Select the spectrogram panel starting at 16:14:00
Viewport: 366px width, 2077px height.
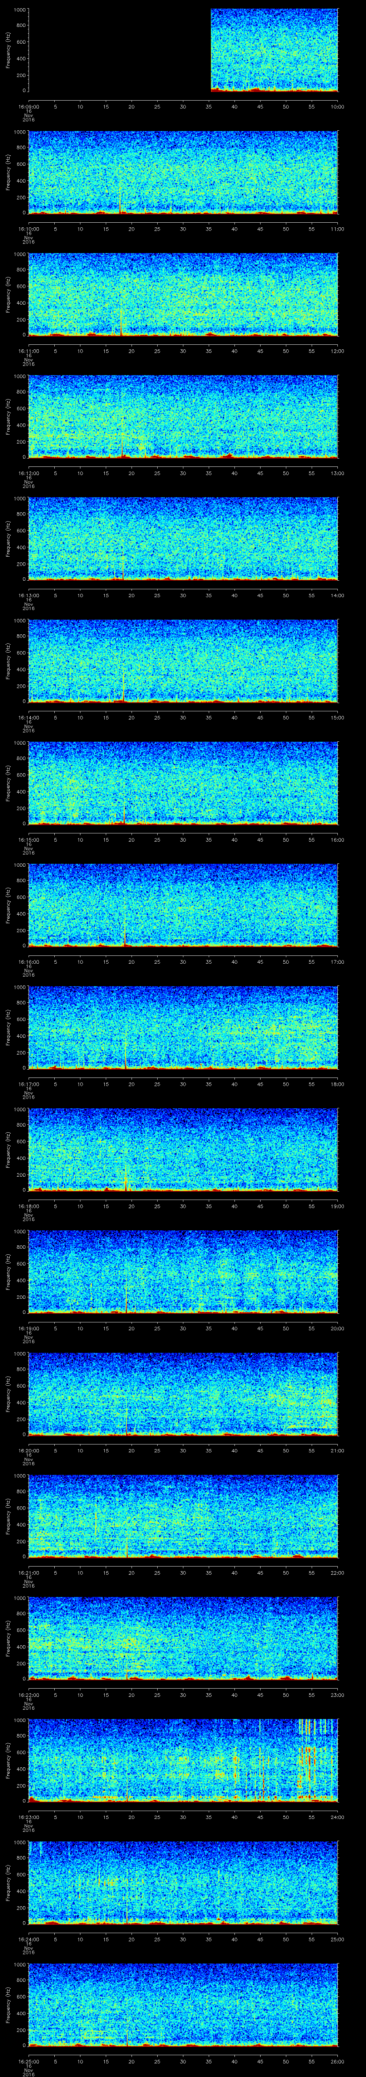183,661
